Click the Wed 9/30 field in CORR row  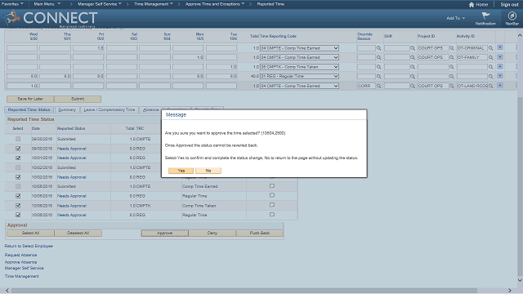click(x=22, y=86)
